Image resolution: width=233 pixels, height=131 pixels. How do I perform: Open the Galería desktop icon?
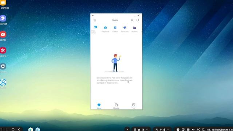coord(3,51)
